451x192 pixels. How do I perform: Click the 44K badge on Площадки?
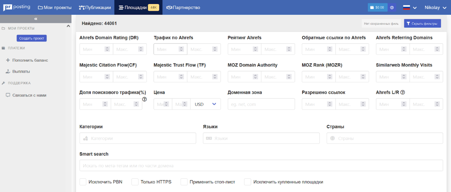tap(154, 8)
